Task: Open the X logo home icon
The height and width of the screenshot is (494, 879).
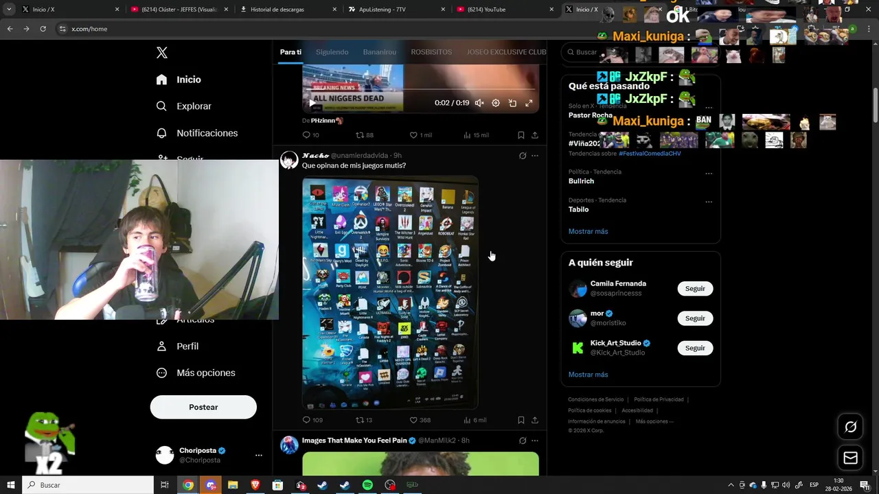Action: [x=162, y=53]
